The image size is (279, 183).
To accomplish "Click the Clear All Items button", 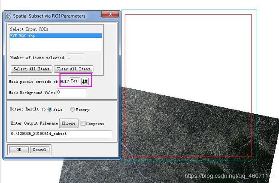I will pyautogui.click(x=73, y=69).
